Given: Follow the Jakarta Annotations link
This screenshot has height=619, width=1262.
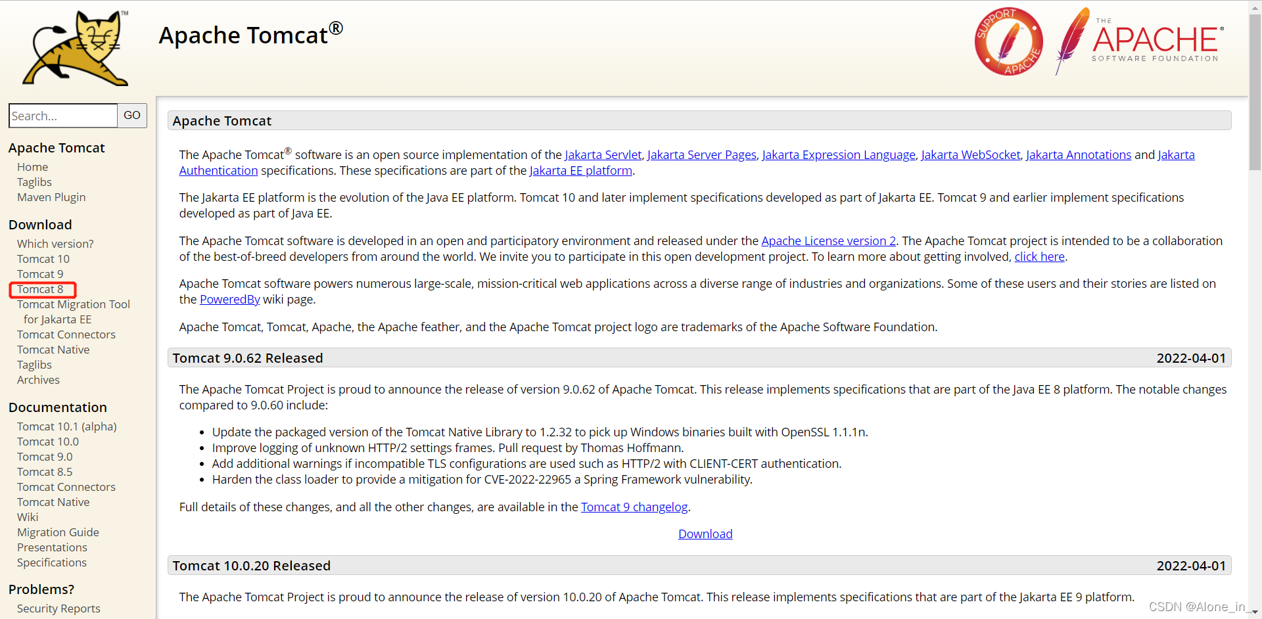Looking at the screenshot, I should coord(1079,154).
